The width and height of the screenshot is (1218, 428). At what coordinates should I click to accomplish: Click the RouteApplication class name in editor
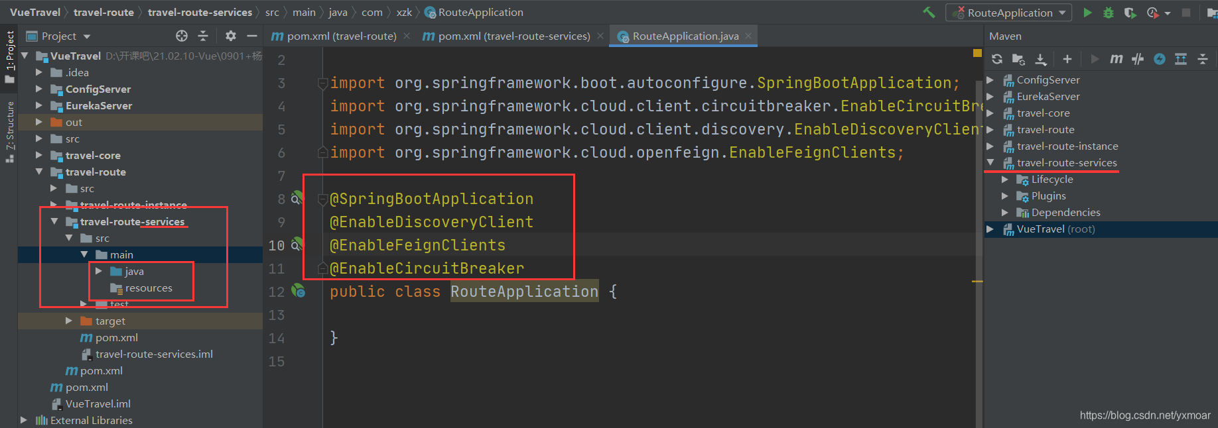pos(524,292)
